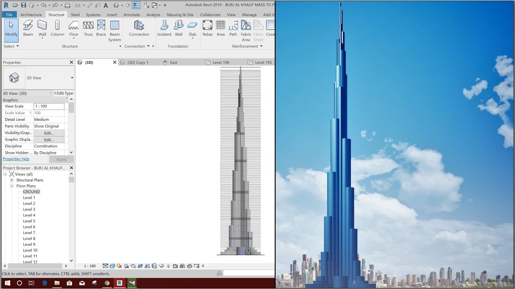Open the Connection tool
The height and width of the screenshot is (289, 515).
coord(139,29)
